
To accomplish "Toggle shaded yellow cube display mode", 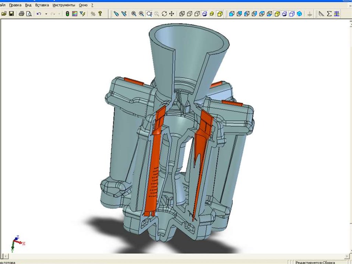I will [x=220, y=14].
